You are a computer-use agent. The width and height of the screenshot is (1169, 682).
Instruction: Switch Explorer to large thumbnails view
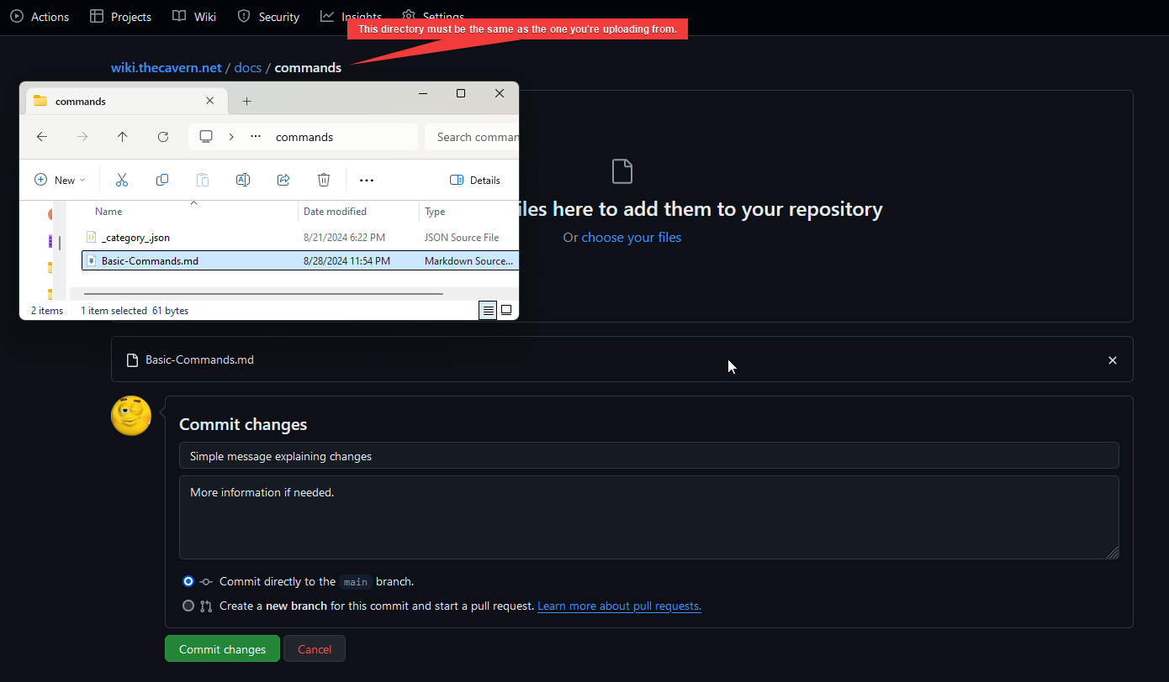[506, 311]
